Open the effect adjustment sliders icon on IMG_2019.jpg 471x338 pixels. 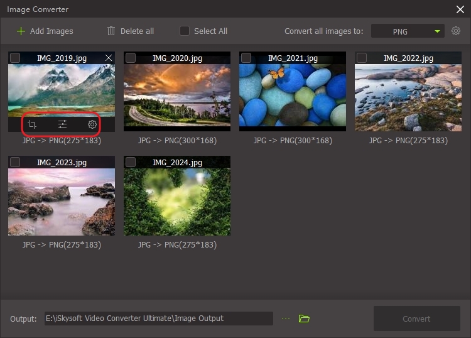point(62,124)
